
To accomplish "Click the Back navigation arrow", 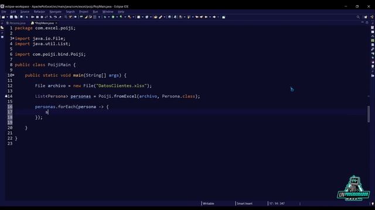I will click(206, 17).
